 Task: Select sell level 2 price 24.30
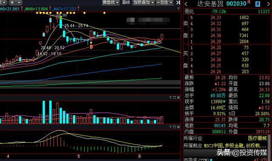pos(216,36)
